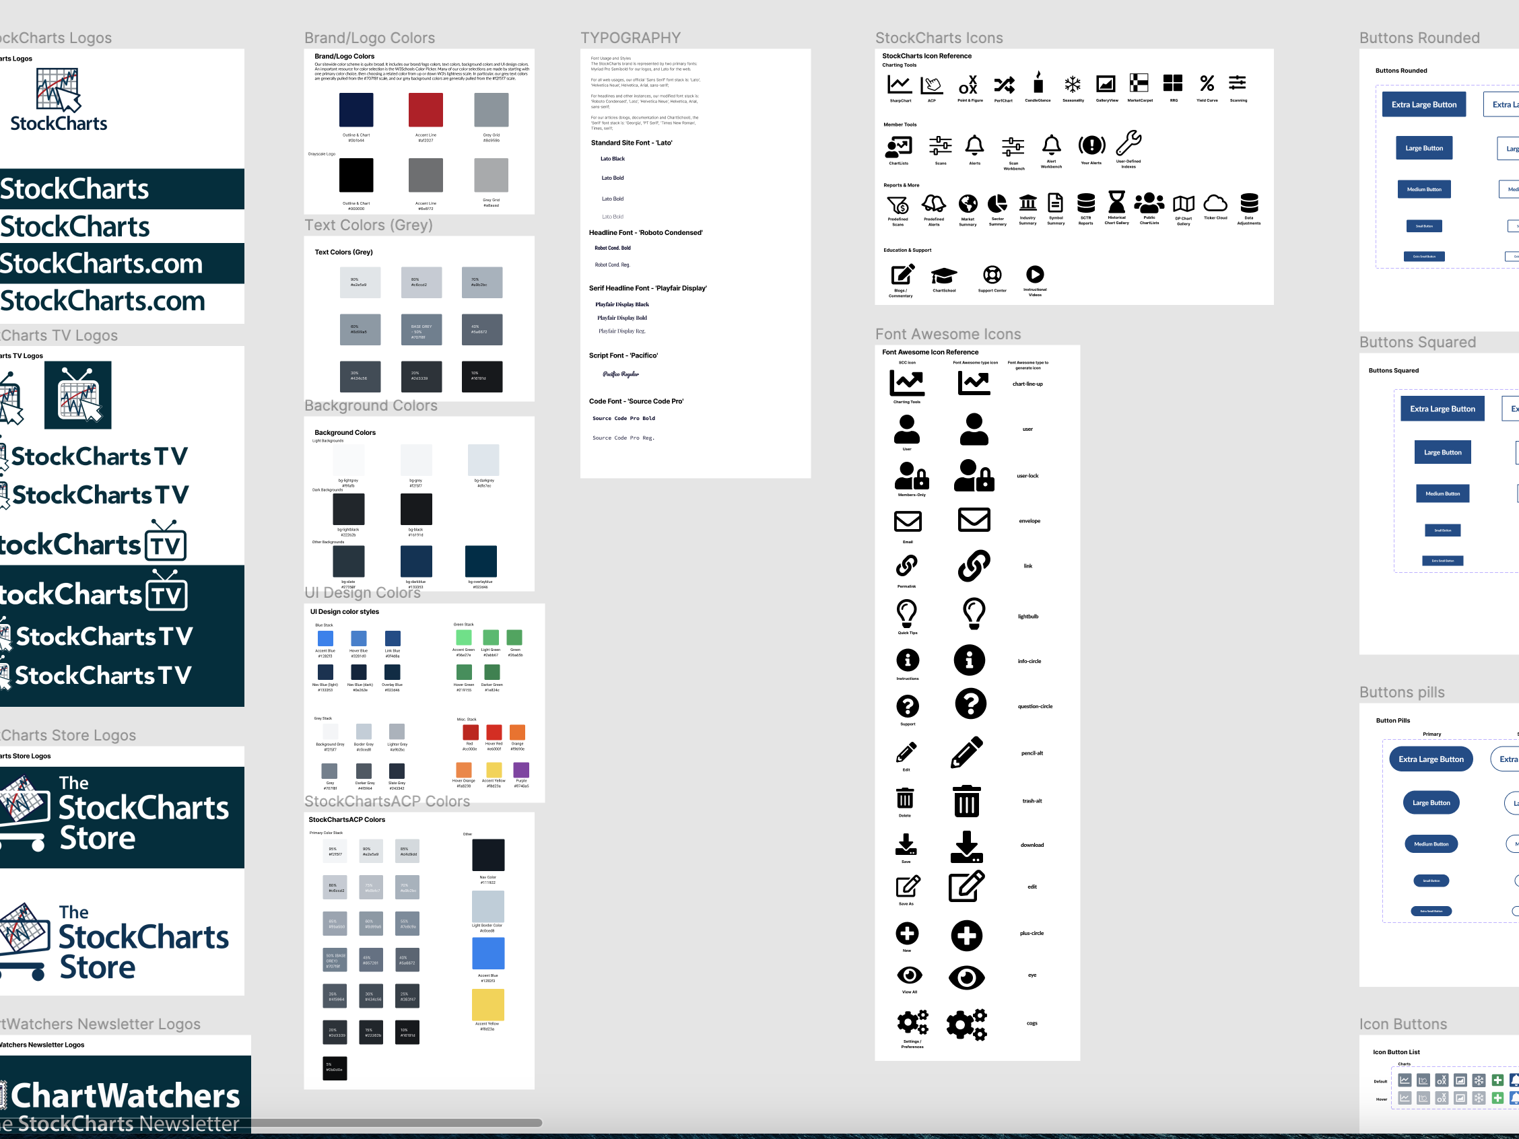Click primary Large Button in Button Pills
1519x1139 pixels.
coord(1430,802)
